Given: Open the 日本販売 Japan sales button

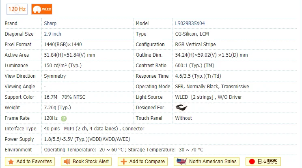Looking at the screenshot, I should tap(263, 162).
